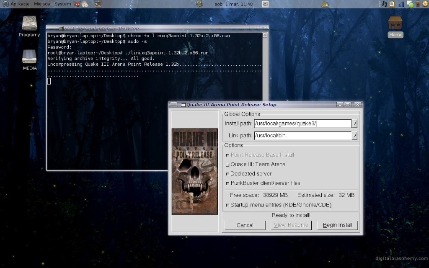The width and height of the screenshot is (429, 268).
Task: Select the Home folder desktop icon
Action: pos(395,26)
